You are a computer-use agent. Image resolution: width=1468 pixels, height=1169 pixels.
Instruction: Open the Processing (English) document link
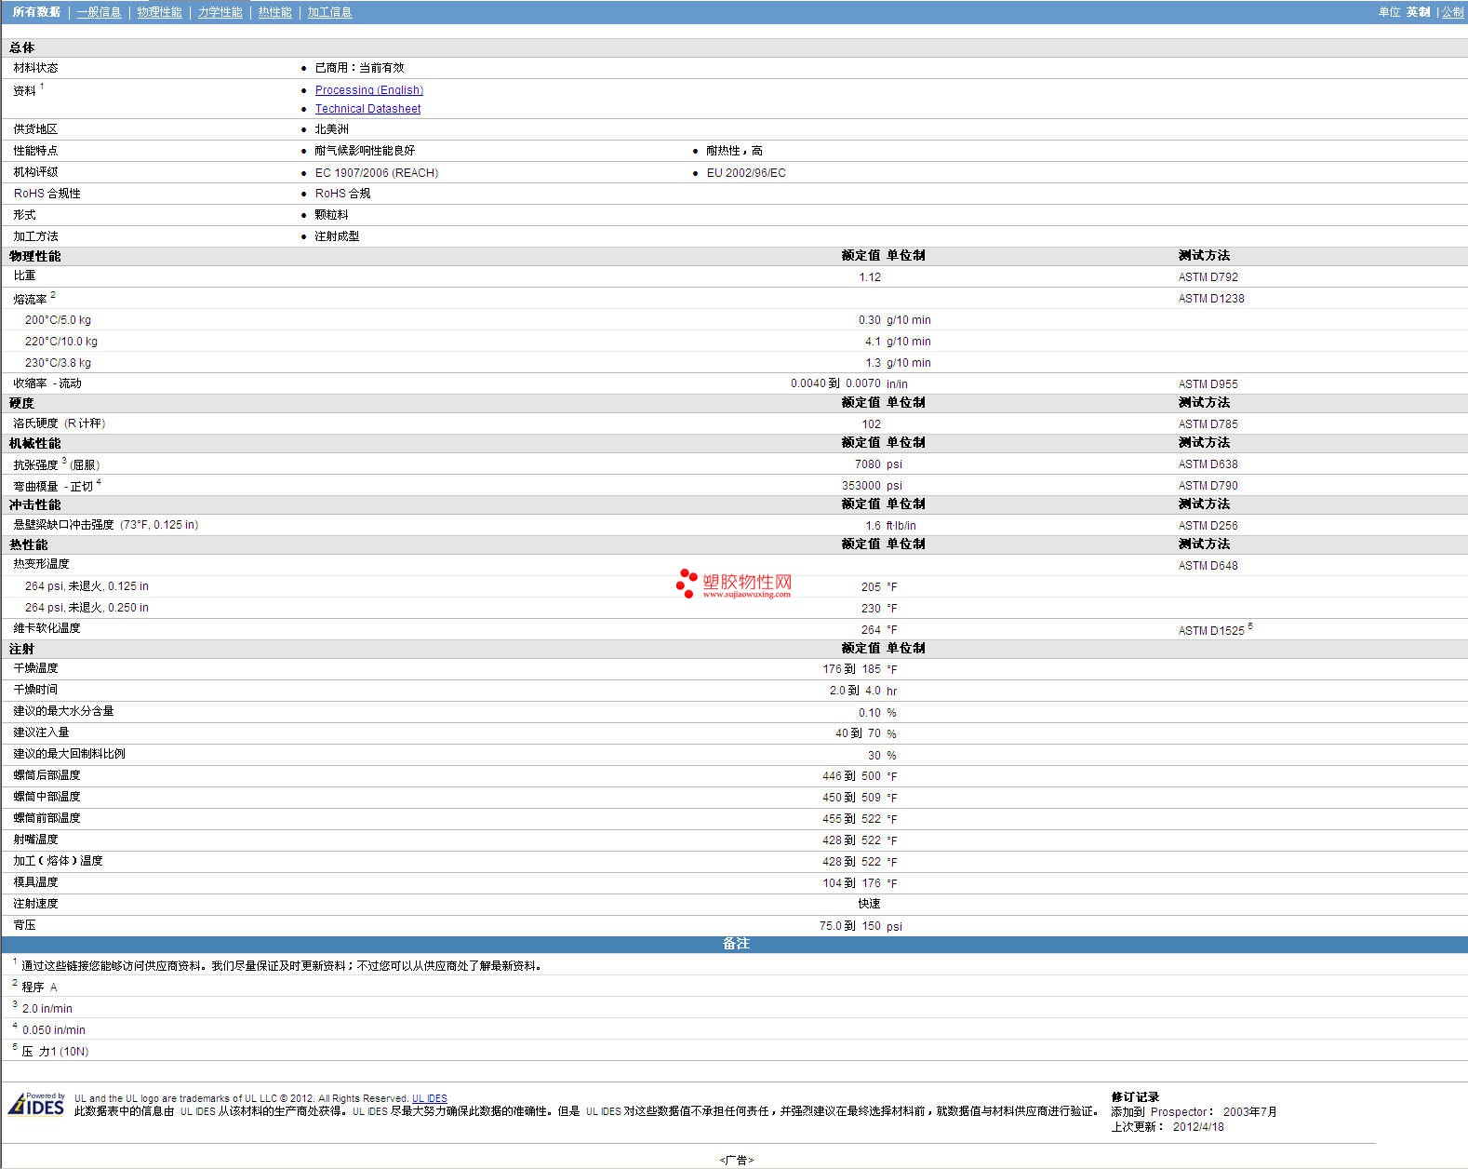tap(368, 90)
